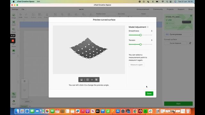Viewport: 205px width, 115px height.
Task: Click the Wi-Fi icon in menu bar
Action: point(163,2)
